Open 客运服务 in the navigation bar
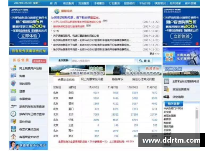Image resolution: width=209 pixels, height=151 pixels. coord(69,3)
